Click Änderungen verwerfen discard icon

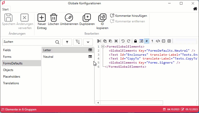(x=24, y=18)
